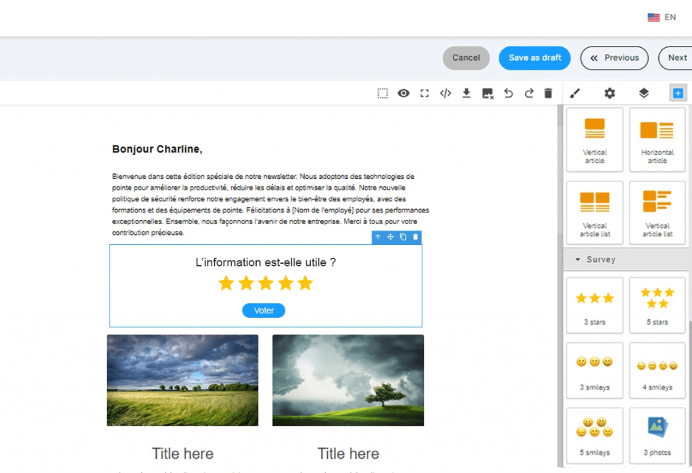The image size is (692, 473).
Task: Redo the last undone action
Action: [529, 93]
